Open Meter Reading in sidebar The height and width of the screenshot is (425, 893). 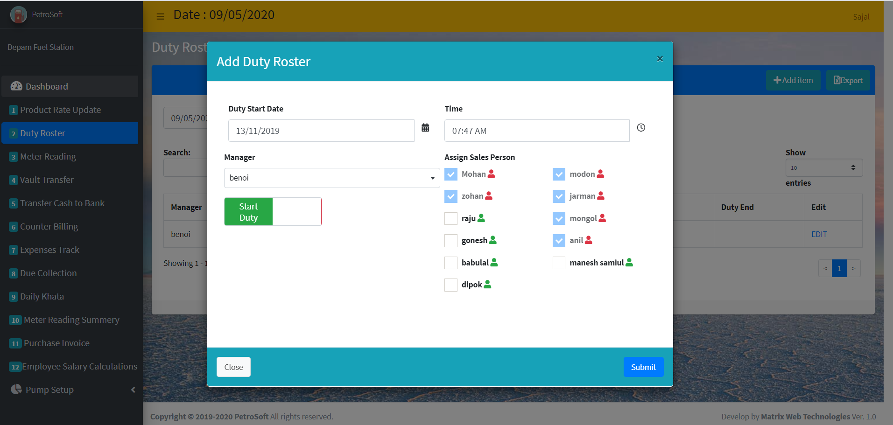tap(48, 157)
